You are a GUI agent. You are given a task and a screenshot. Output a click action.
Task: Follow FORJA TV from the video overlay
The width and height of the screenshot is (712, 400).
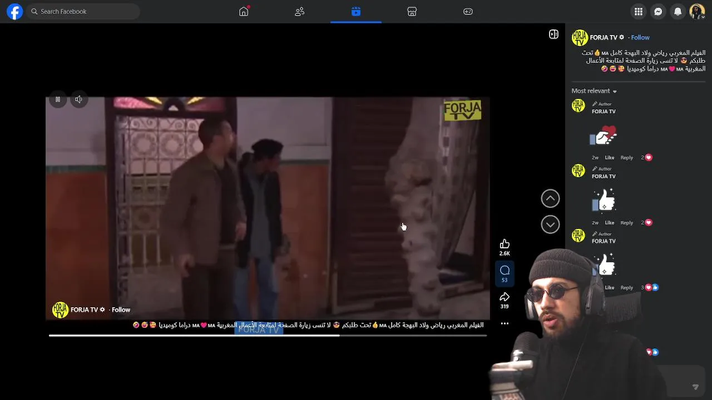[x=121, y=310]
